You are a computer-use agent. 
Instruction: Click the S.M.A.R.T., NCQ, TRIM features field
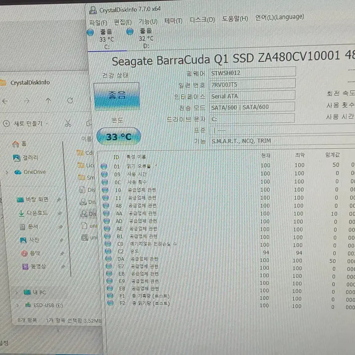pos(282,141)
